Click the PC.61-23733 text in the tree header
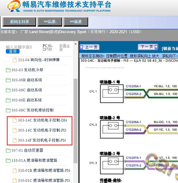Viewport: 178px width, 183px height. pyautogui.click(x=48, y=48)
